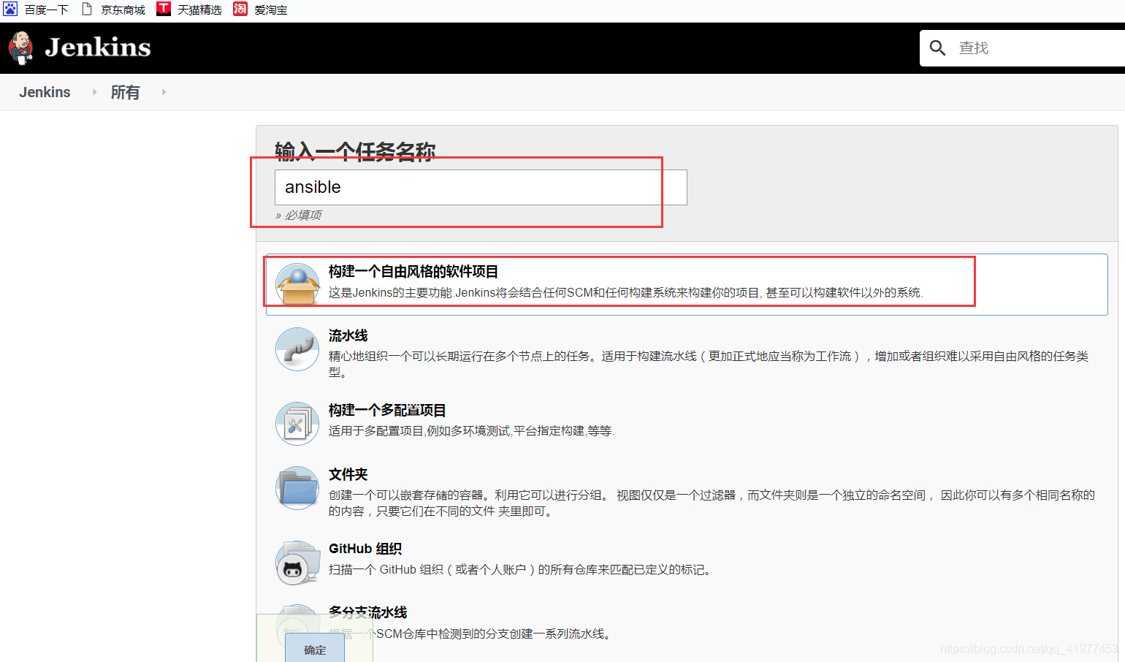
Task: Choose the 多分支流水线 item title
Action: click(x=368, y=612)
